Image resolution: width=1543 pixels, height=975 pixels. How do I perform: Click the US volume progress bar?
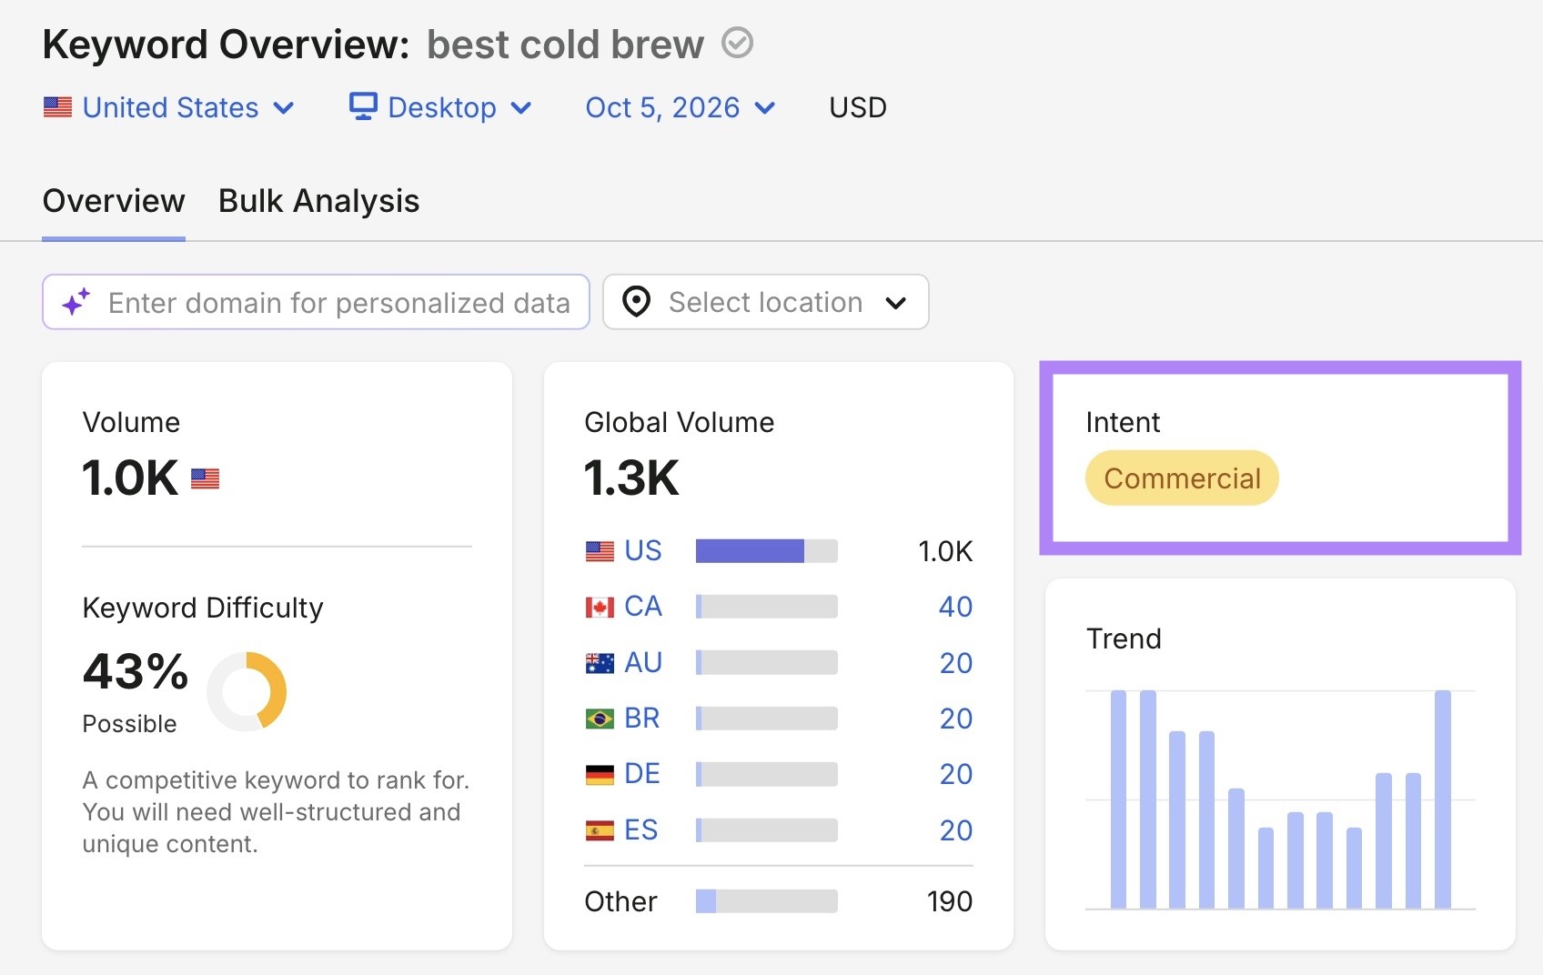tap(766, 551)
